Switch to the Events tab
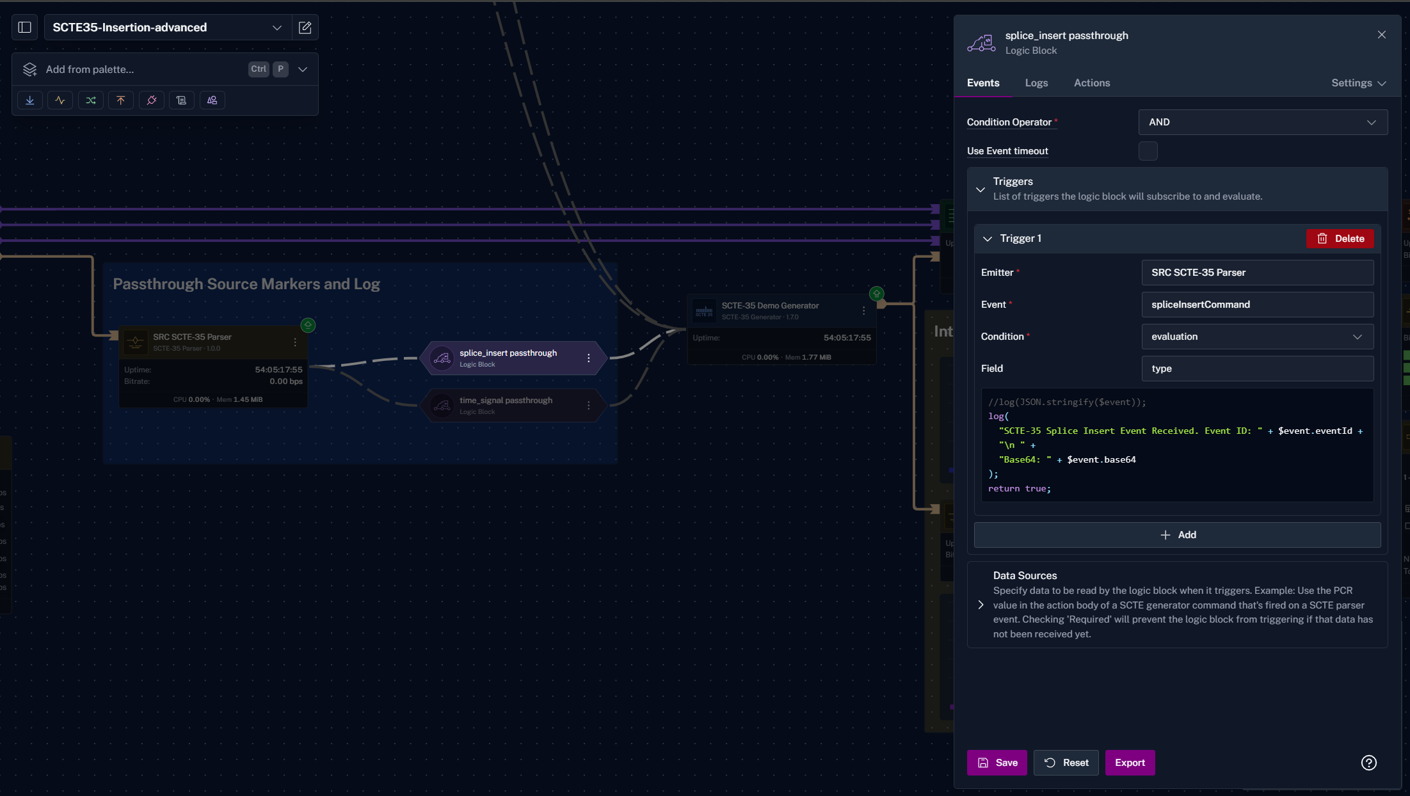Screen dimensions: 1410x796 click(983, 83)
